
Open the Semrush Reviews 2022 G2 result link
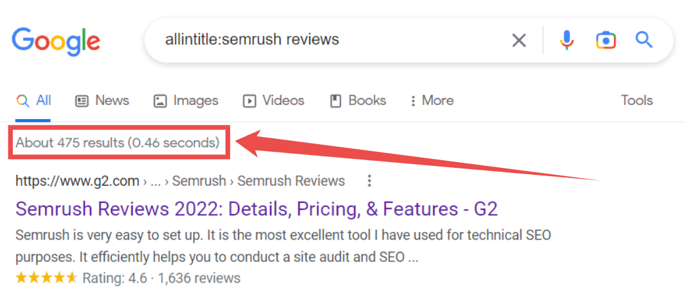(257, 209)
